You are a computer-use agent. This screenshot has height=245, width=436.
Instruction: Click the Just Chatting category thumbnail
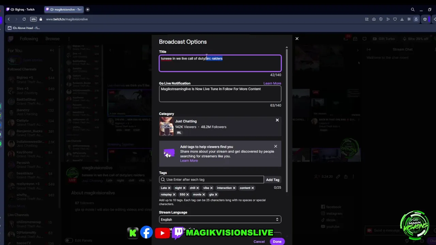tap(166, 126)
